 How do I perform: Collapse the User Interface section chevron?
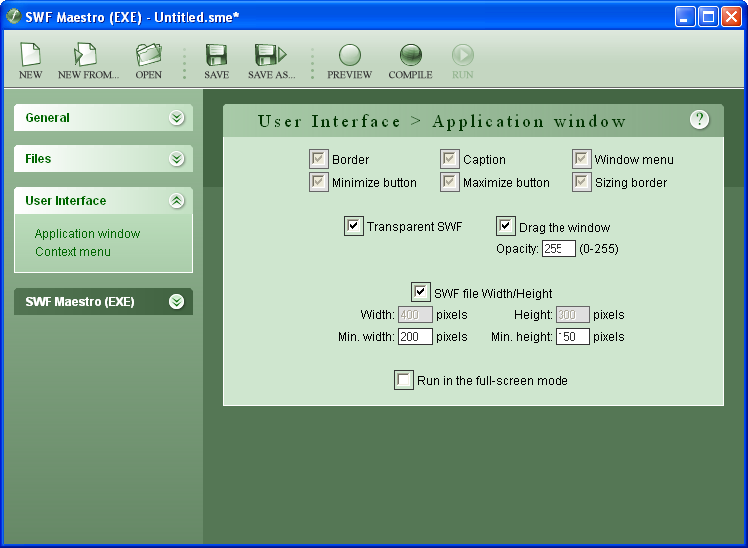pyautogui.click(x=176, y=201)
